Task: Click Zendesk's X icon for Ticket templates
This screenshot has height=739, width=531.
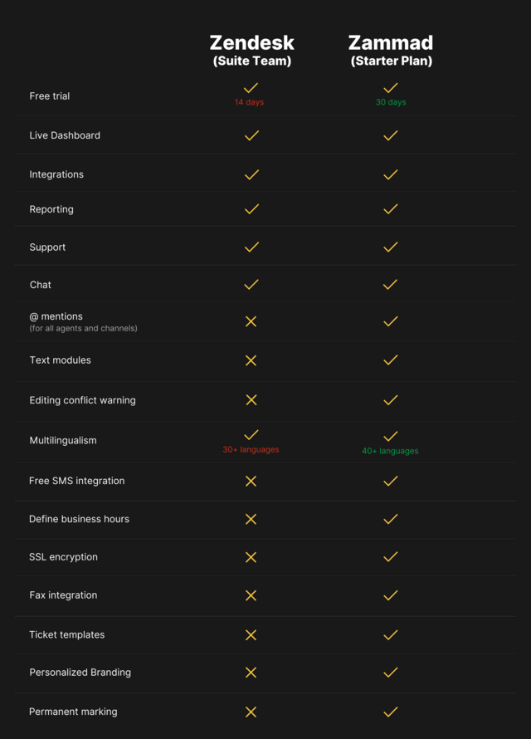Action: click(x=251, y=635)
